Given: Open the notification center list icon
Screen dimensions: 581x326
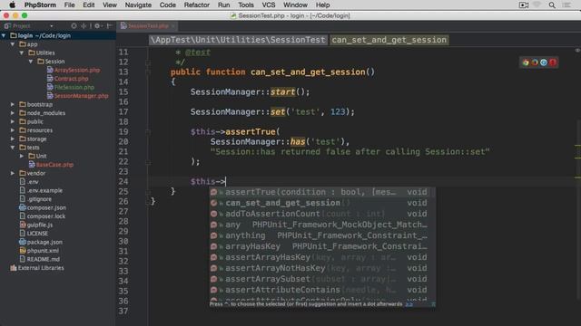Looking at the screenshot, I should [566, 5].
